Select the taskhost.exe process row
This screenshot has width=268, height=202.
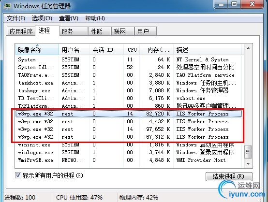(x=129, y=83)
